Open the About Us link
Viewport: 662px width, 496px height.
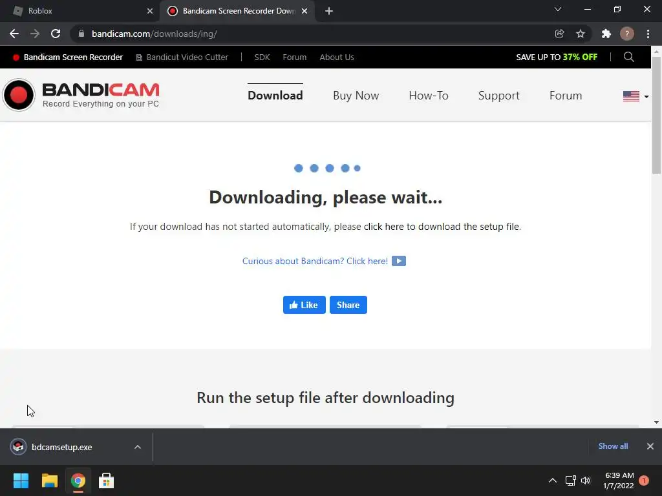point(337,57)
